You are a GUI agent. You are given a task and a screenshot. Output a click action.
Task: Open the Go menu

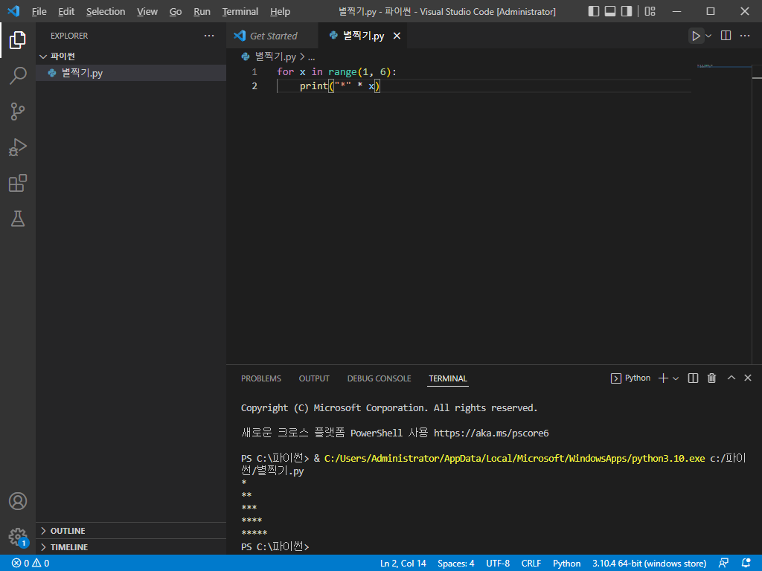coord(176,12)
